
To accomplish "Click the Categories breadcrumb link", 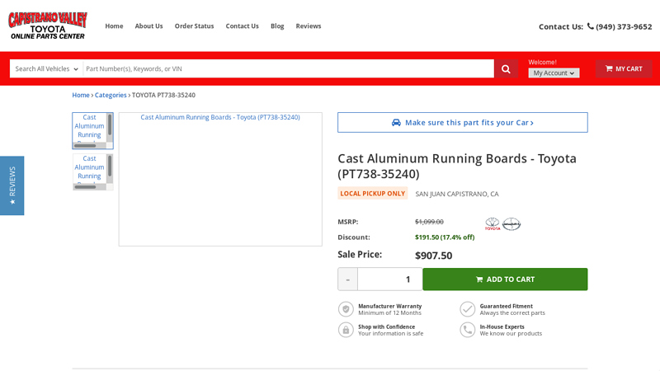I will (111, 95).
